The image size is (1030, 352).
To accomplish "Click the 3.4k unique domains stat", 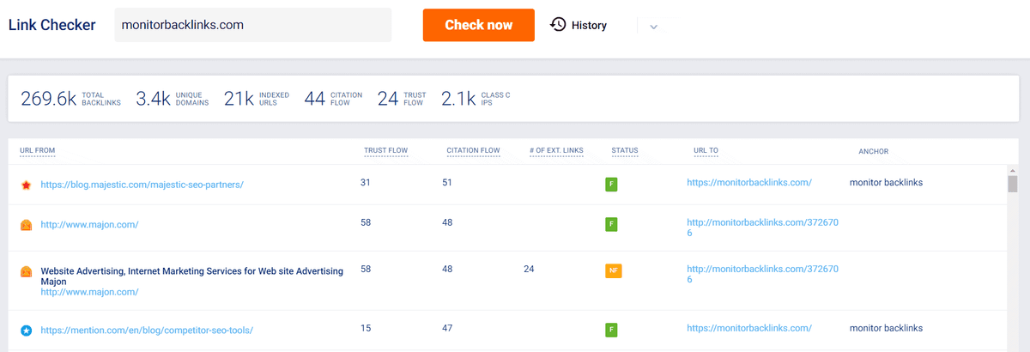I will pyautogui.click(x=171, y=99).
